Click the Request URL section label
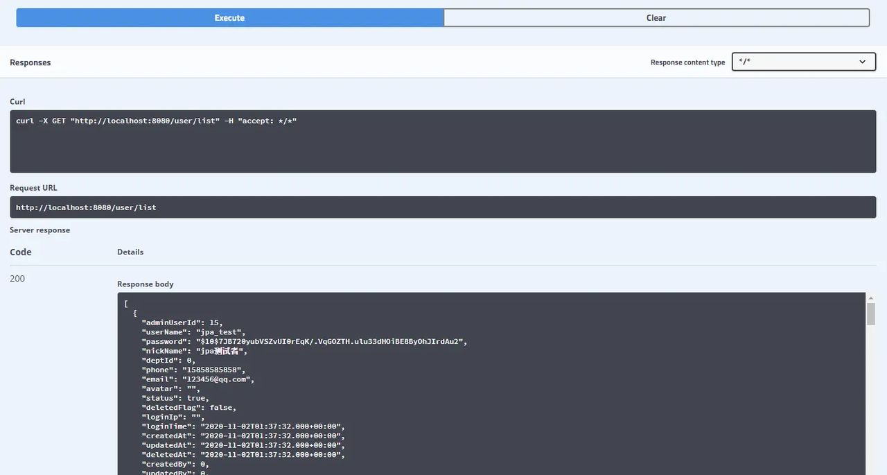887x475 pixels. [33, 187]
